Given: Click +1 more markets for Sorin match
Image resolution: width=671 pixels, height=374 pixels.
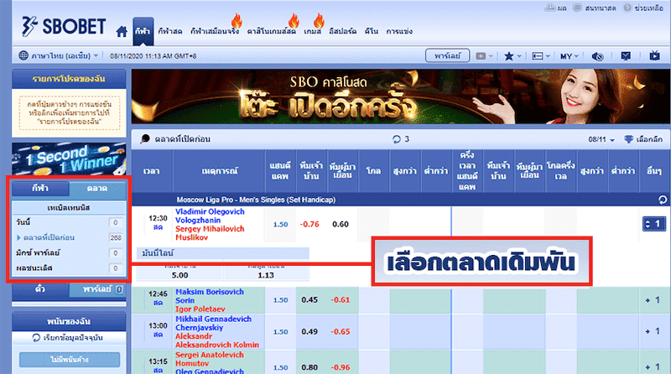Looking at the screenshot, I should click(653, 300).
